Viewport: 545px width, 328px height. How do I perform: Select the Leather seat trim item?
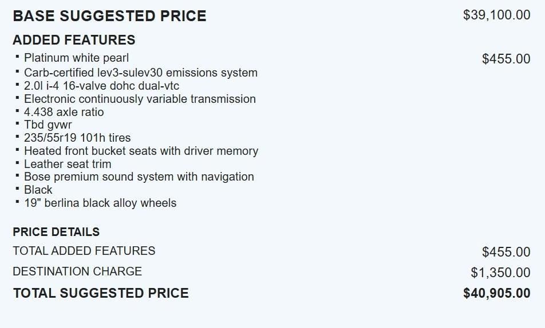point(68,164)
